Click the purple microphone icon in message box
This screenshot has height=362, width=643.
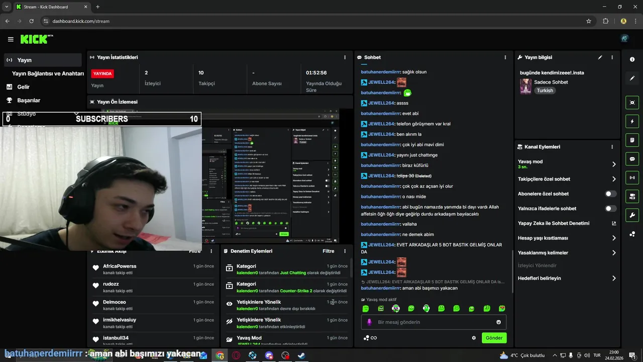[369, 322]
